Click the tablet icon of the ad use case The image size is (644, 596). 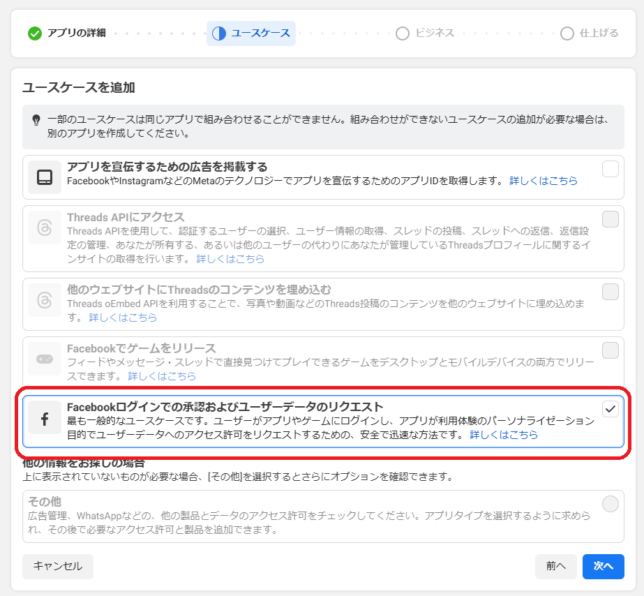(x=45, y=177)
